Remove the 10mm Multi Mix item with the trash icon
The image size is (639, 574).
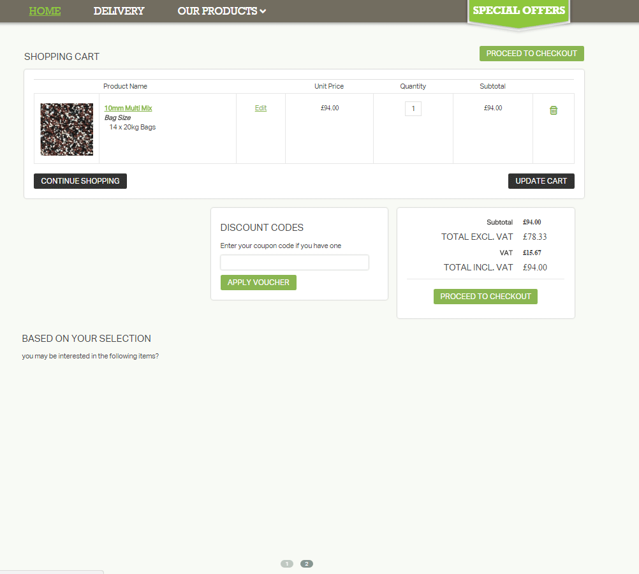554,110
